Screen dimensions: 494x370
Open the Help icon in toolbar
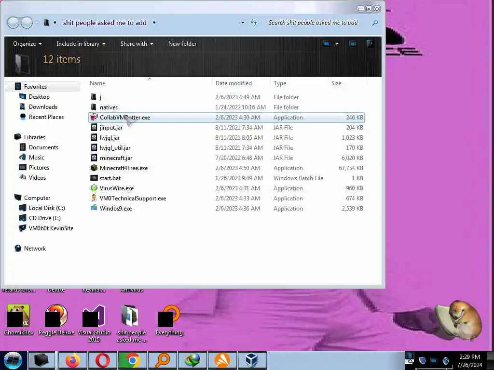tap(370, 44)
